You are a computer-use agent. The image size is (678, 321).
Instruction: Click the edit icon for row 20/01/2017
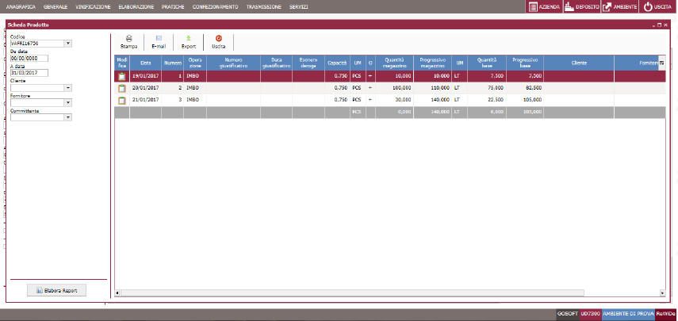point(121,89)
